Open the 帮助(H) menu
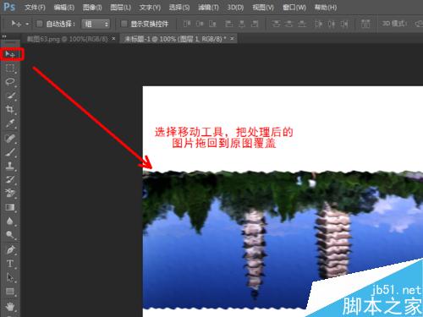Image resolution: width=423 pixels, height=317 pixels. [326, 8]
